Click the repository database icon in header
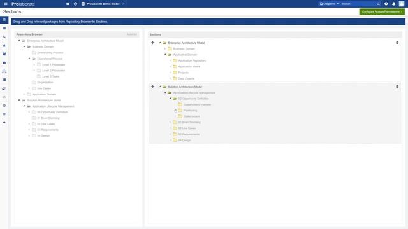 tap(83, 4)
